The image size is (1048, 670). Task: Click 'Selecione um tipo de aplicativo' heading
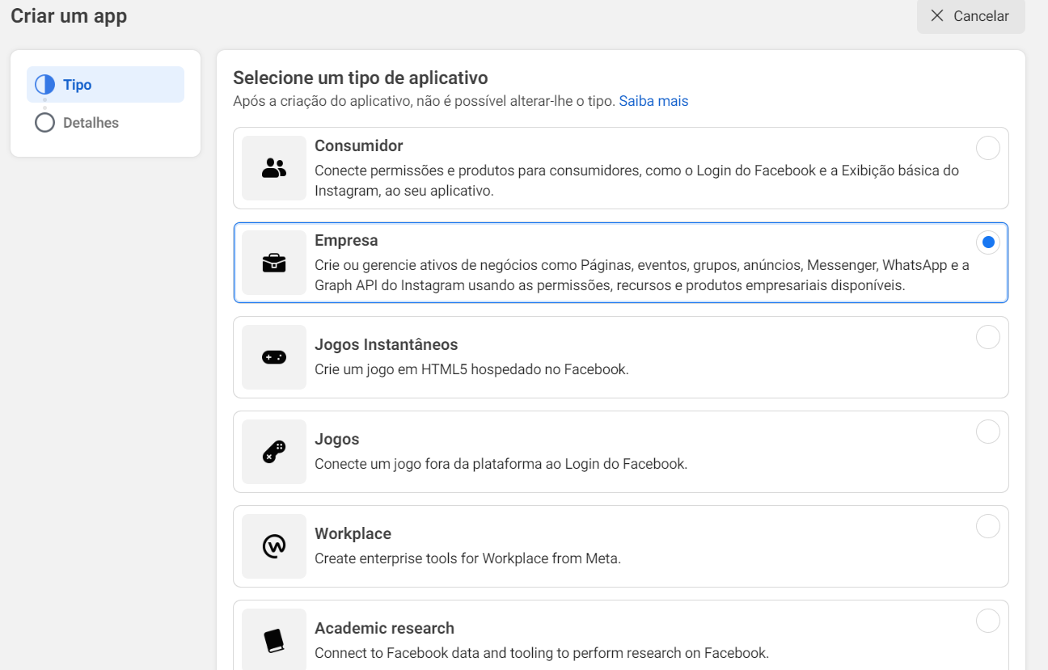pyautogui.click(x=361, y=78)
